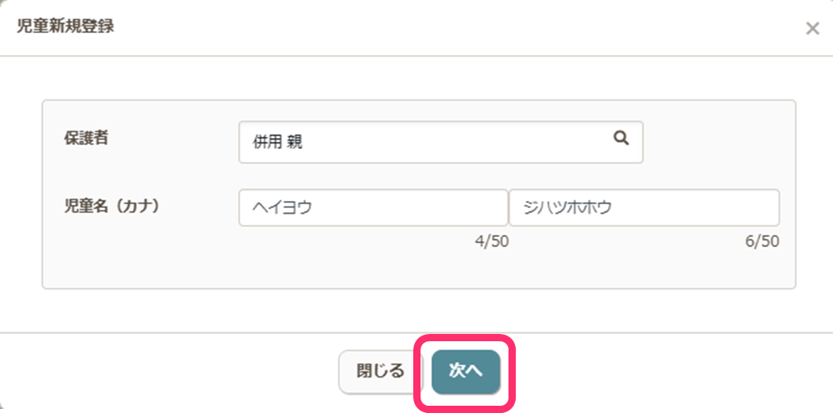Dismiss the dialog using the header X icon
The height and width of the screenshot is (413, 833).
(812, 29)
